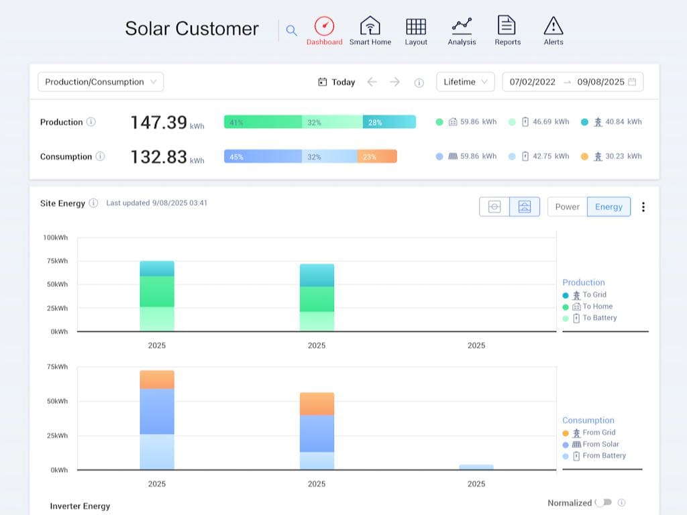Open the Production/Consumption dropdown
The image size is (687, 515).
[x=99, y=81]
